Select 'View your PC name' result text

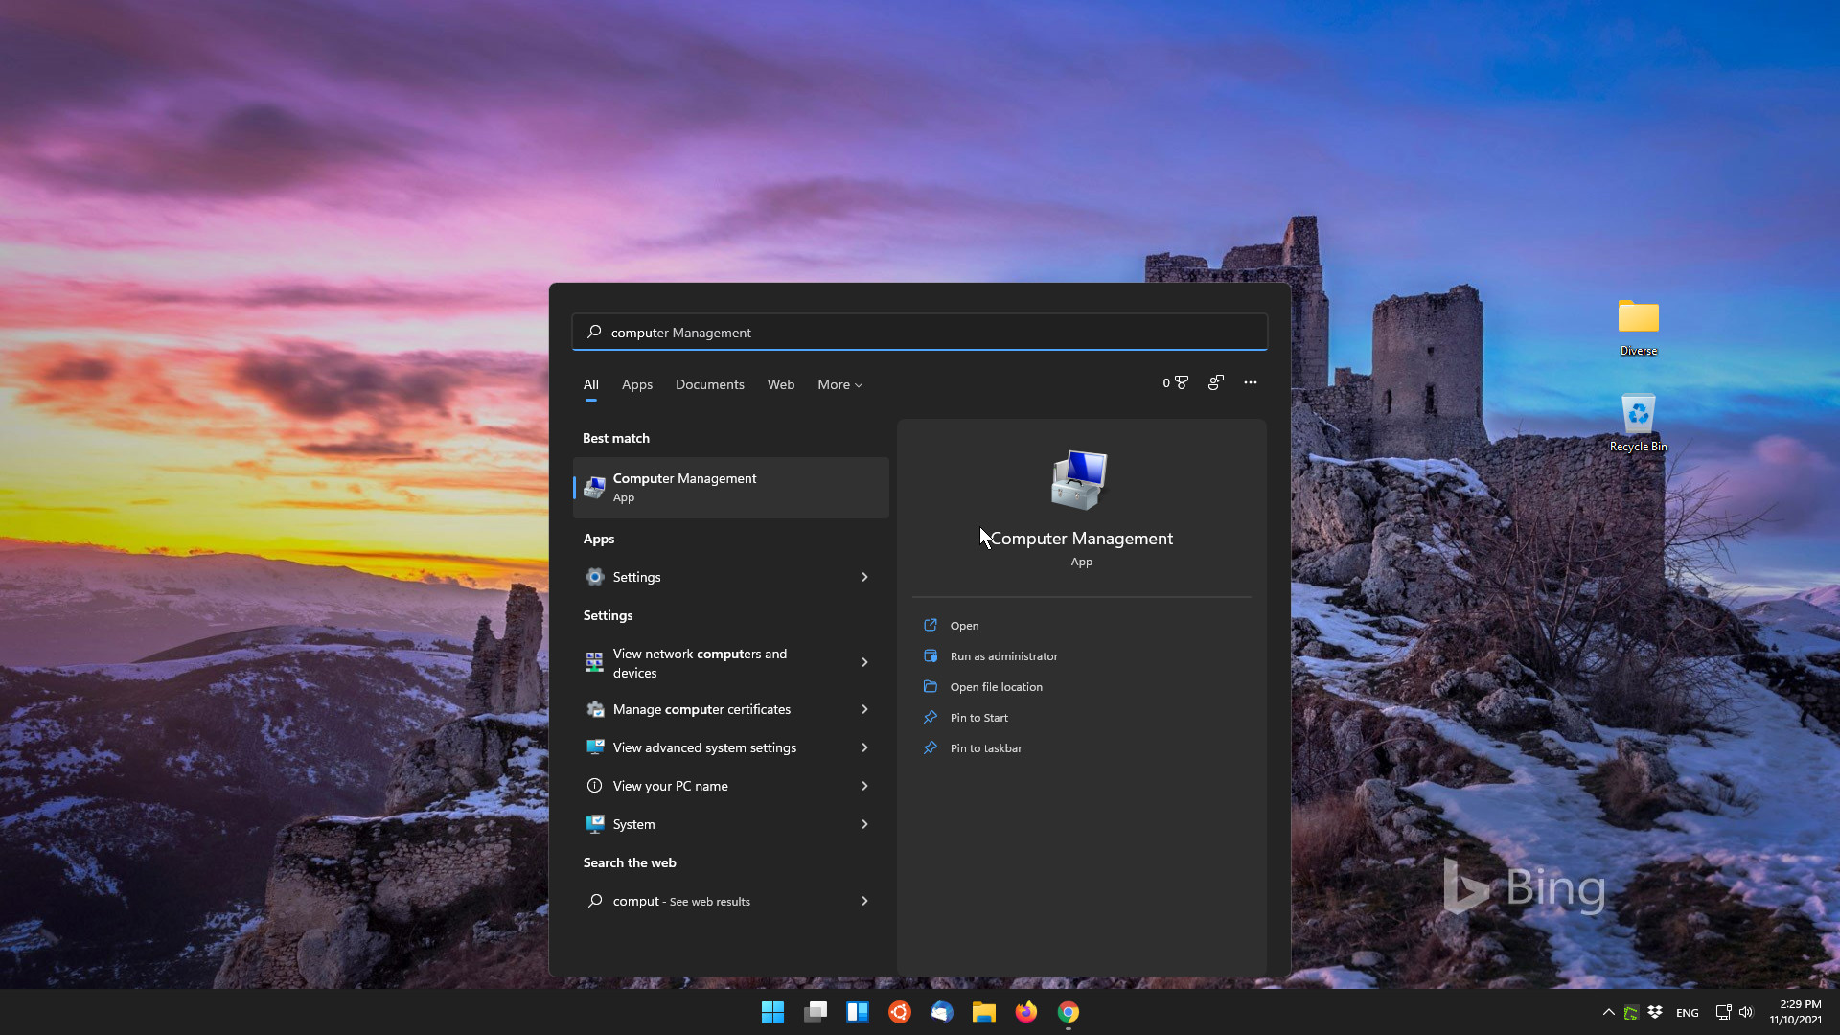[671, 786]
